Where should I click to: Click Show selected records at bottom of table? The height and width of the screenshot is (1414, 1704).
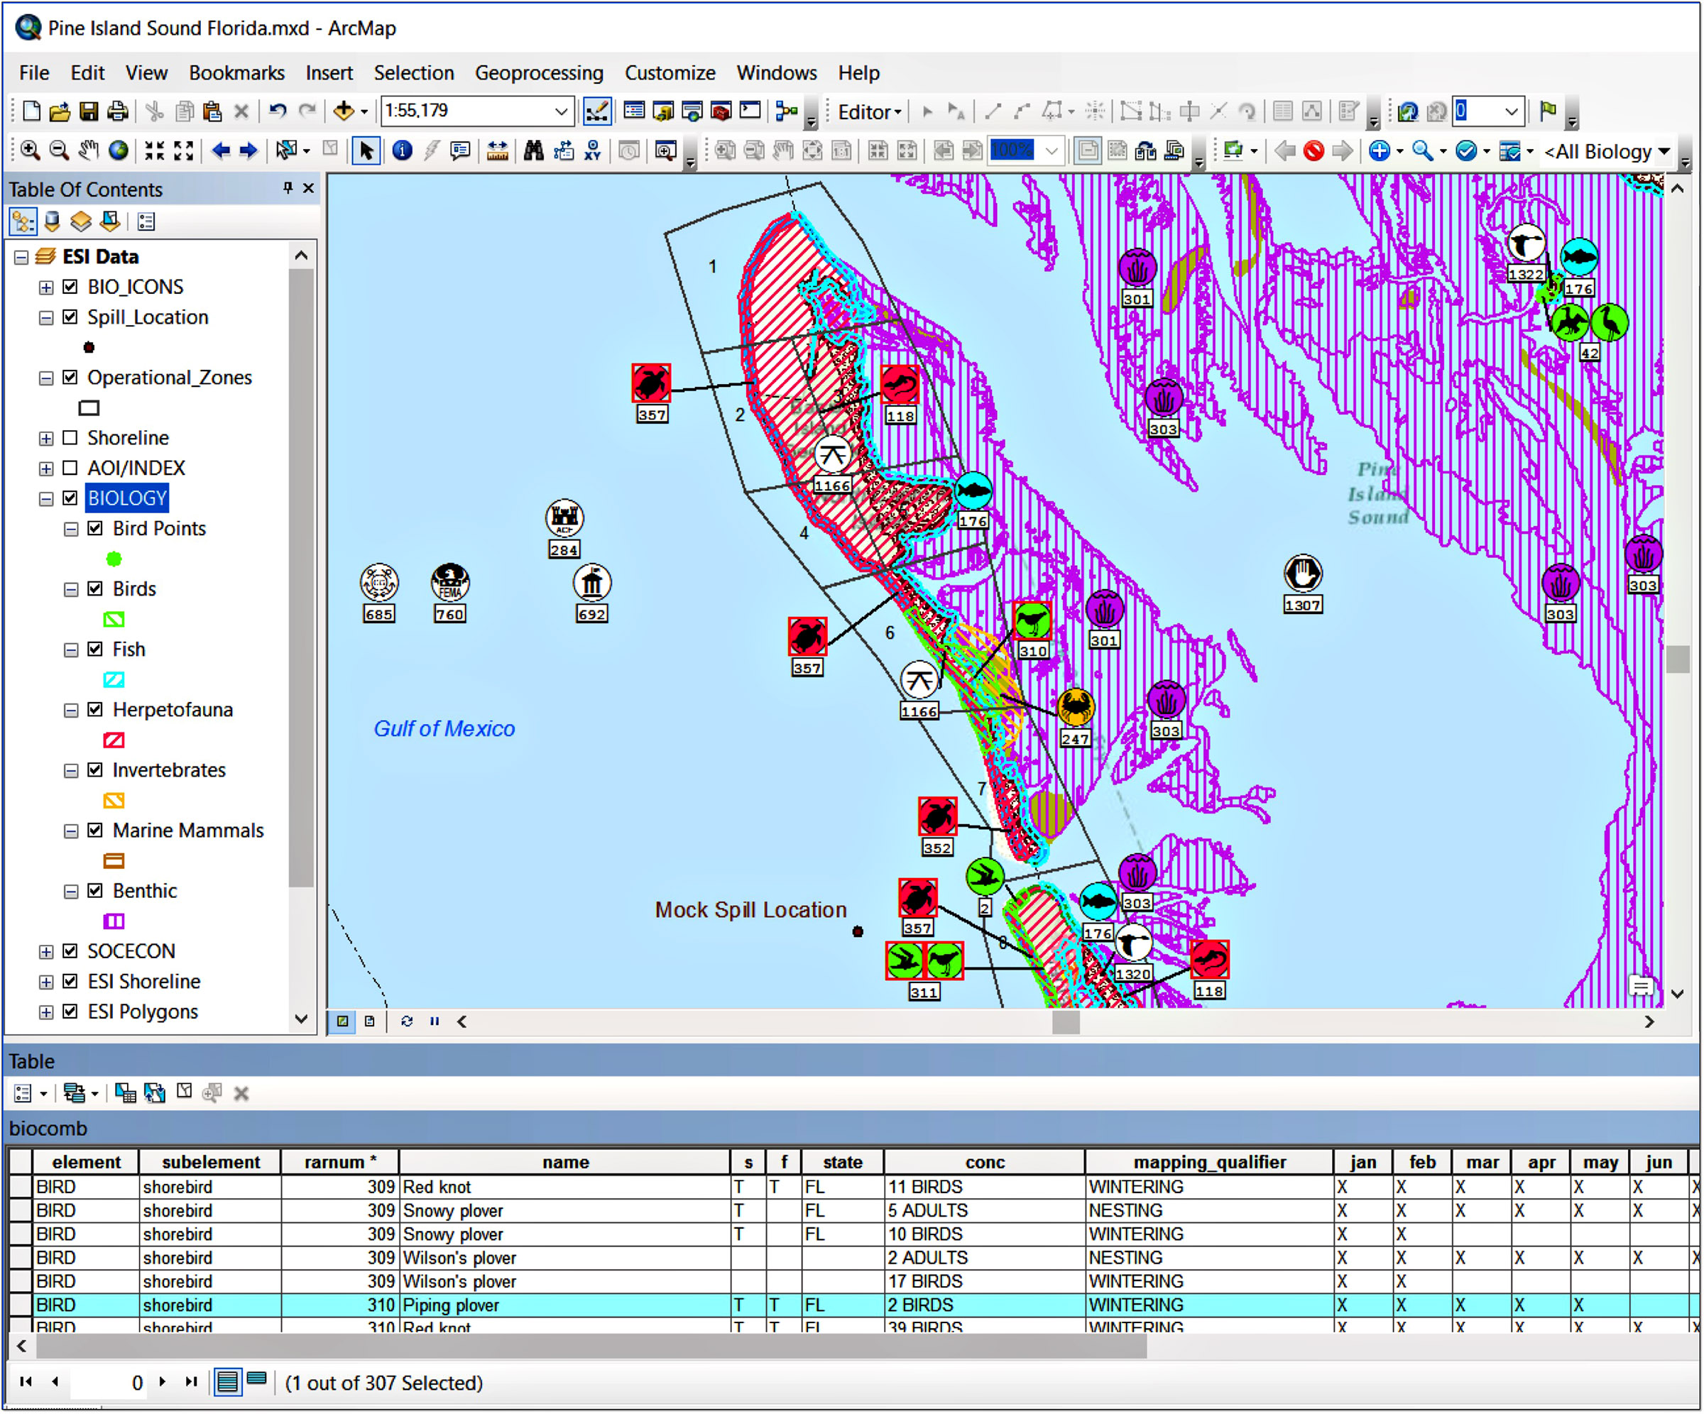pos(257,1381)
